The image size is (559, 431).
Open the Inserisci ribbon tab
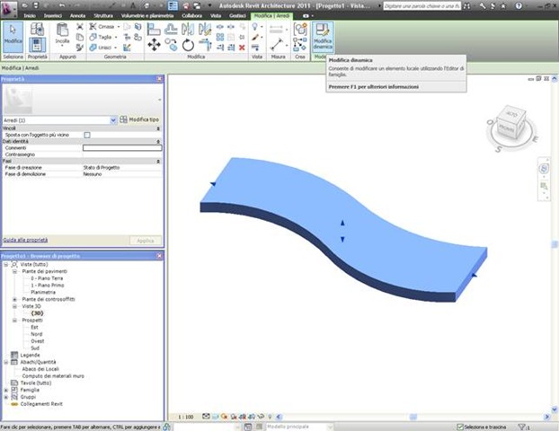tap(53, 16)
